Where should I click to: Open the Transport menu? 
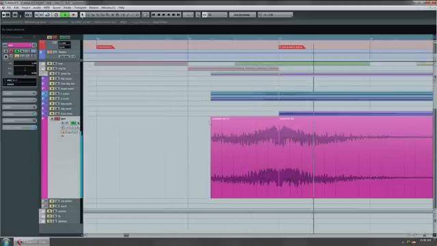81,8
